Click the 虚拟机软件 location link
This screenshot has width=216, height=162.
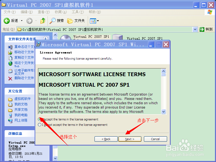tap(23, 99)
